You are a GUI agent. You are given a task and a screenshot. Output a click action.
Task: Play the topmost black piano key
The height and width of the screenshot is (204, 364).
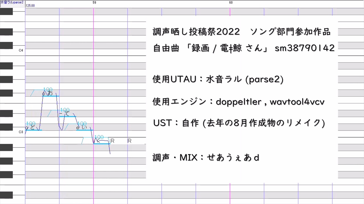[6, 11]
